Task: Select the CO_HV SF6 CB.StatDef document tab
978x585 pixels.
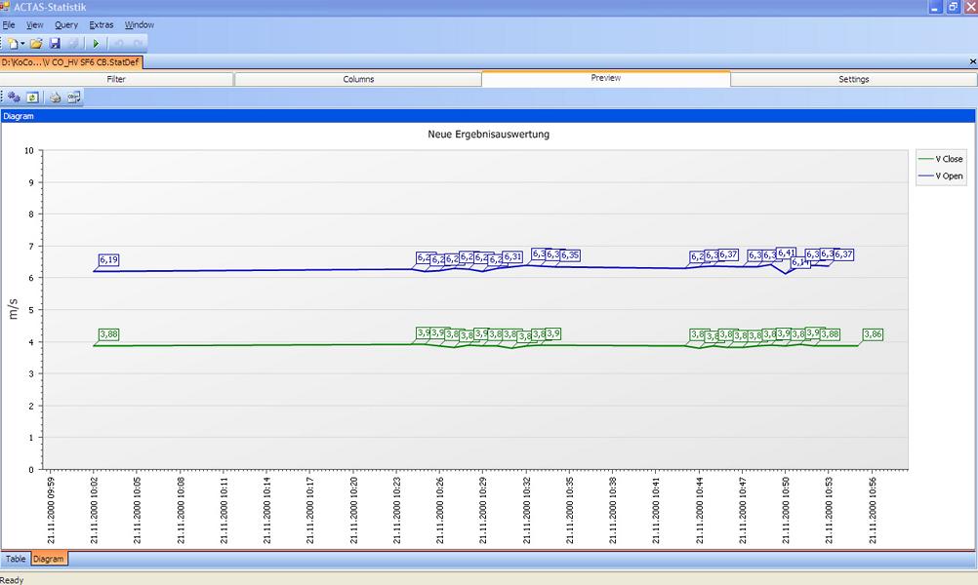Action: (x=71, y=62)
